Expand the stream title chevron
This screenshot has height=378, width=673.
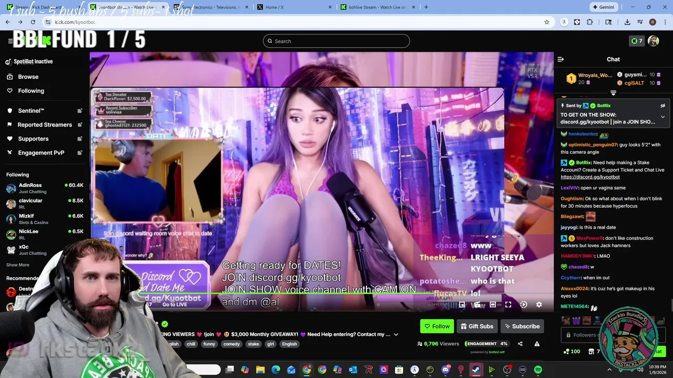(396, 334)
